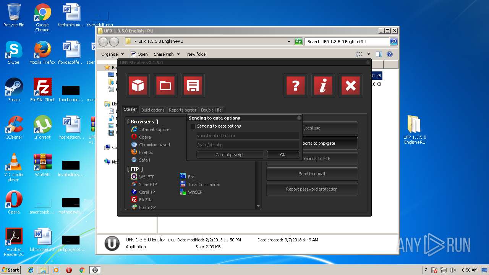This screenshot has height=275, width=489.
Task: Click the Chromium-based browser icon
Action: 134,145
